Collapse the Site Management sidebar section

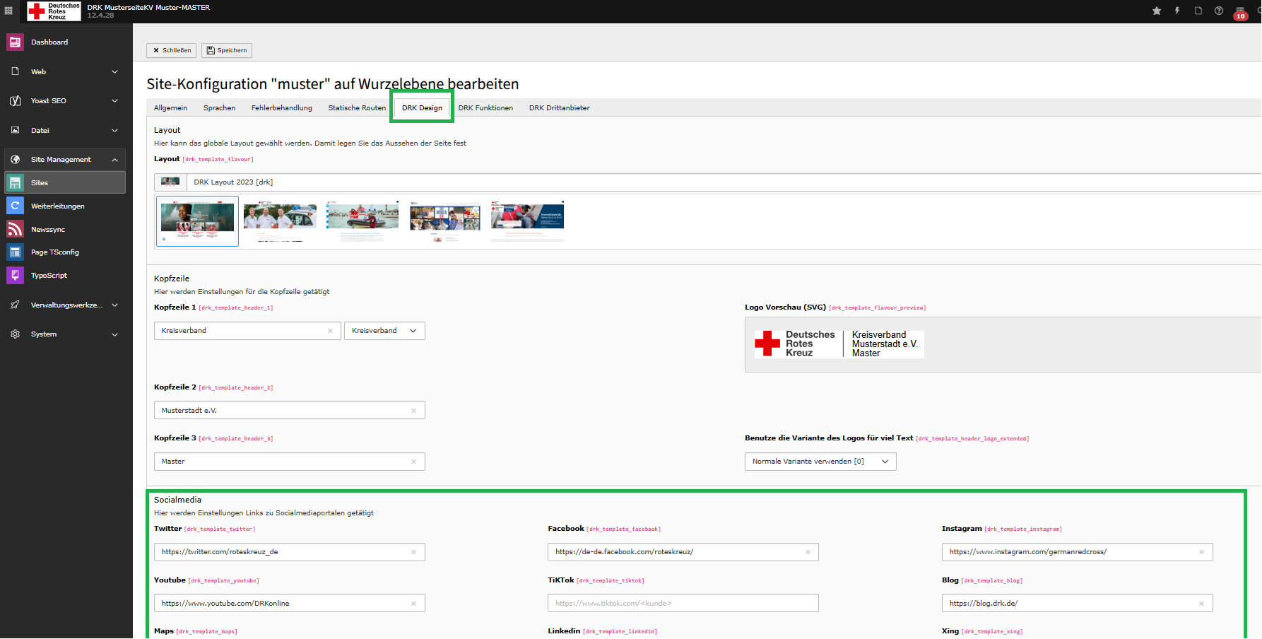(114, 160)
